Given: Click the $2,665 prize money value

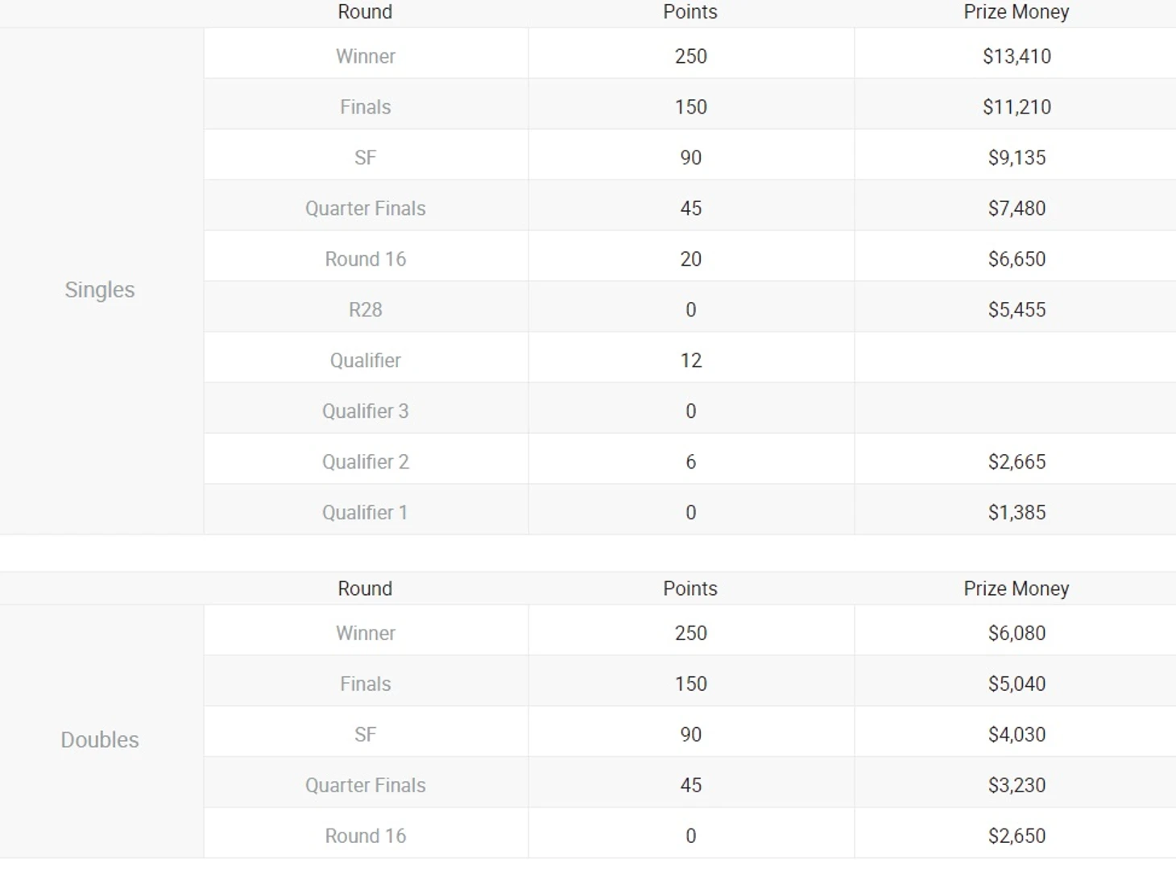Looking at the screenshot, I should (x=1017, y=462).
